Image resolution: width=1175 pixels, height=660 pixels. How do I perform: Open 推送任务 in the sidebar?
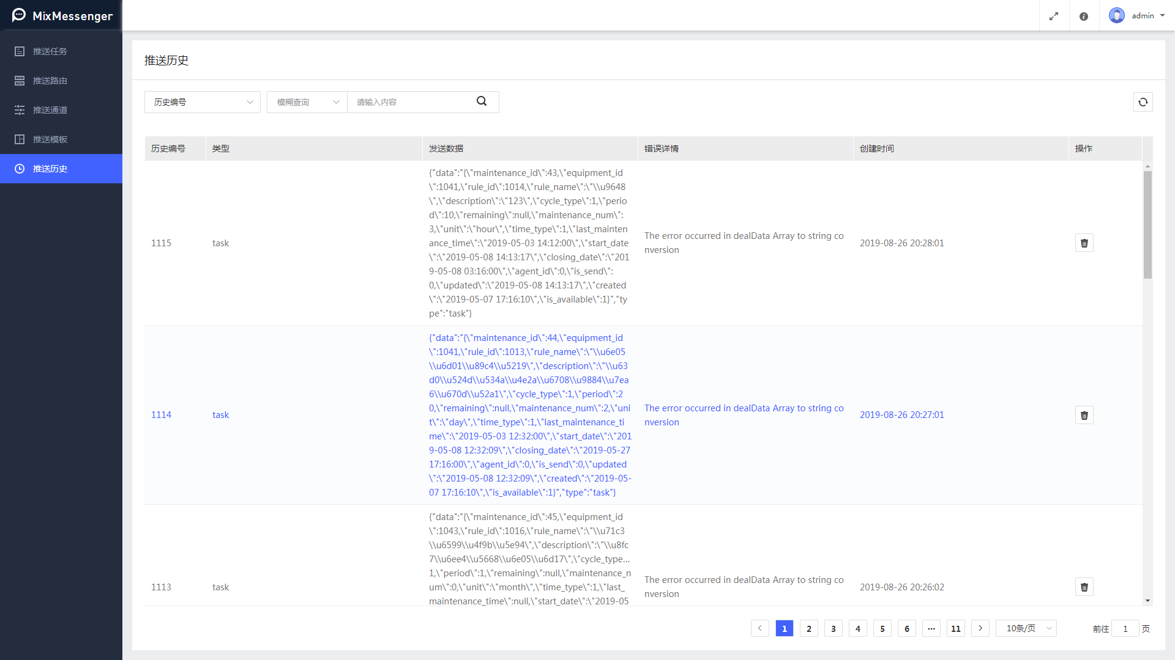(x=50, y=51)
